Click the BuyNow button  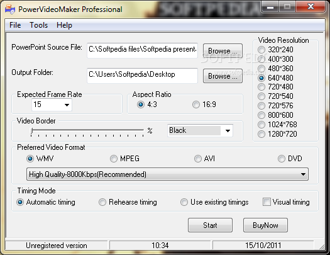click(x=265, y=225)
